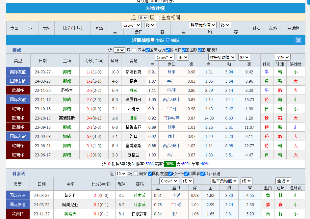This screenshot has height=219, width=310.
Task: Close the 近期战绩 panel with the X
Action: tap(298, 40)
